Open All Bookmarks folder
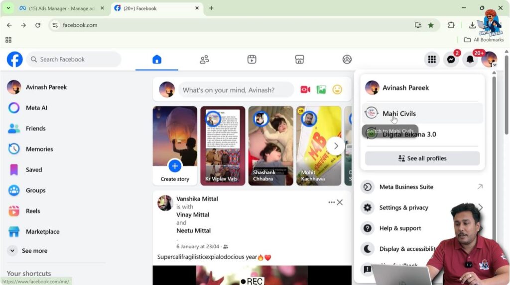The image size is (510, 285). 484,40
